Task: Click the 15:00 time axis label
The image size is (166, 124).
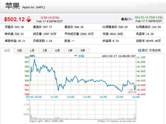Action: pyautogui.click(x=120, y=97)
